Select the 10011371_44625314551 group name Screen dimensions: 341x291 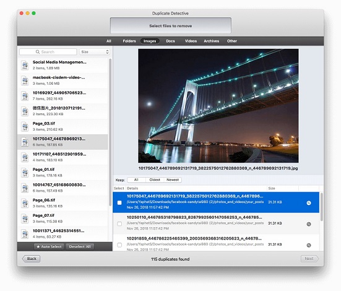[59, 231]
